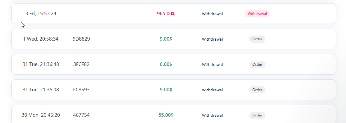346x123 pixels.
Task: Click the Order badge in FC8593 row
Action: click(257, 90)
